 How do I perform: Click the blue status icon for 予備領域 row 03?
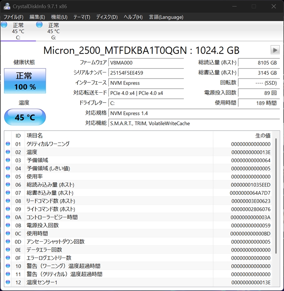coord(8,160)
